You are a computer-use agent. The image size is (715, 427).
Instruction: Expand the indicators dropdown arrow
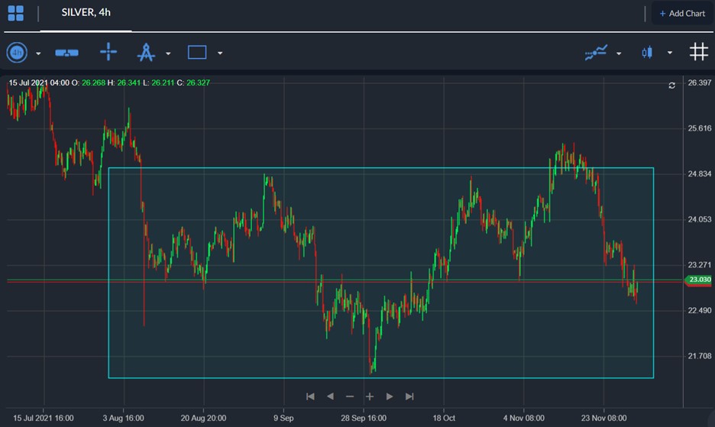[619, 53]
